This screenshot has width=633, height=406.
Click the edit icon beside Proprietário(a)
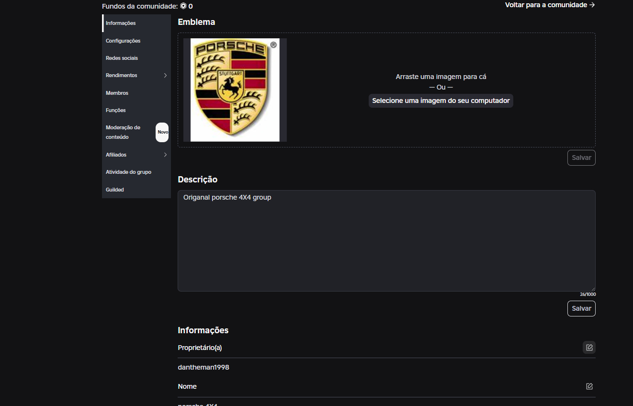pos(589,348)
